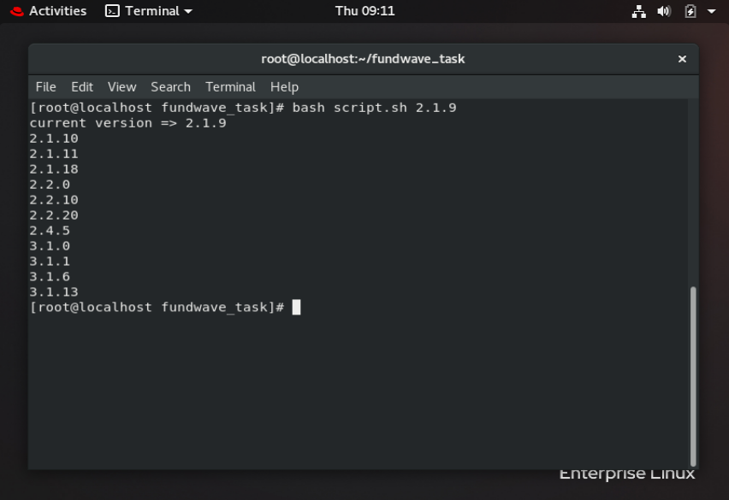Click the output line showing 3.1.13
The image size is (729, 500).
click(52, 291)
